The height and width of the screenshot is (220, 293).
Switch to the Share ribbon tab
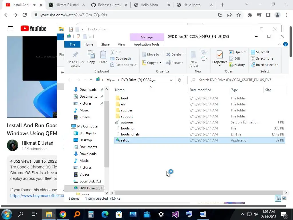click(105, 44)
